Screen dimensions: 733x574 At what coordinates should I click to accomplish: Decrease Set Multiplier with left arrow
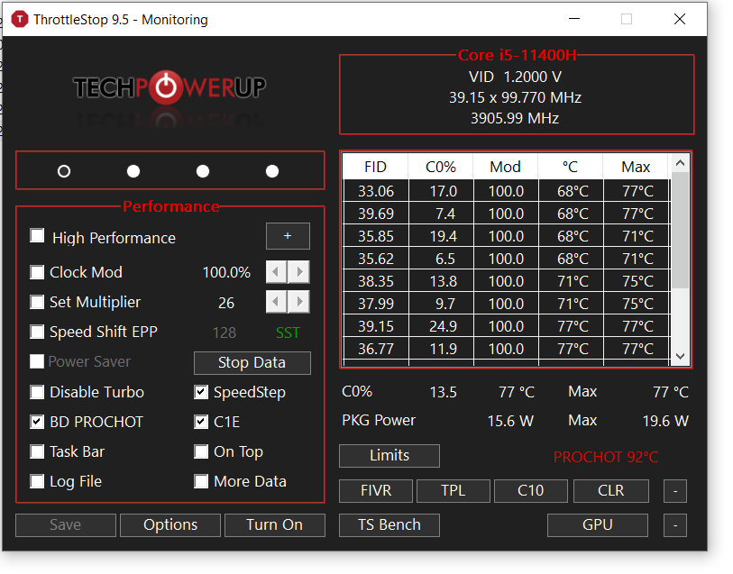276,302
